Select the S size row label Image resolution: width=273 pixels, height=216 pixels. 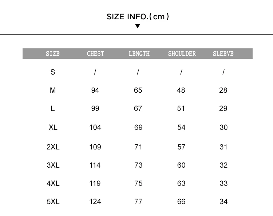coord(53,72)
